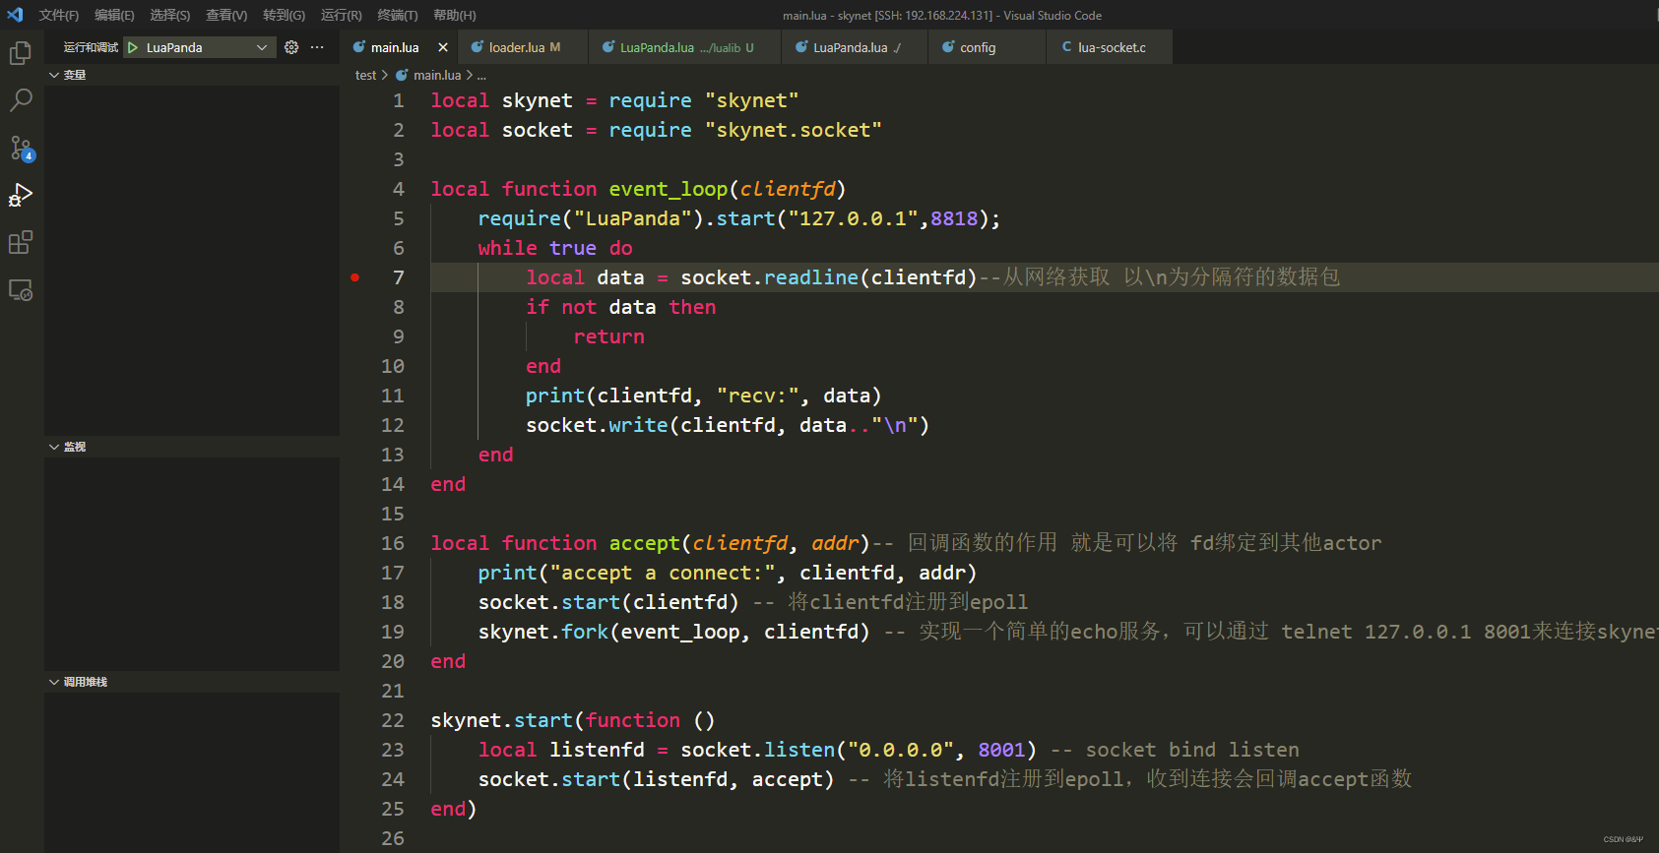
Task: Click line number 4 in gutter
Action: click(399, 189)
